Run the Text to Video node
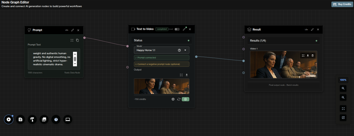This screenshot has height=136, width=354. coord(185,99)
